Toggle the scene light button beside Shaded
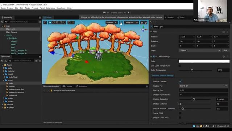Image resolution: width=232 pixels, height=131 pixels. (121, 23)
